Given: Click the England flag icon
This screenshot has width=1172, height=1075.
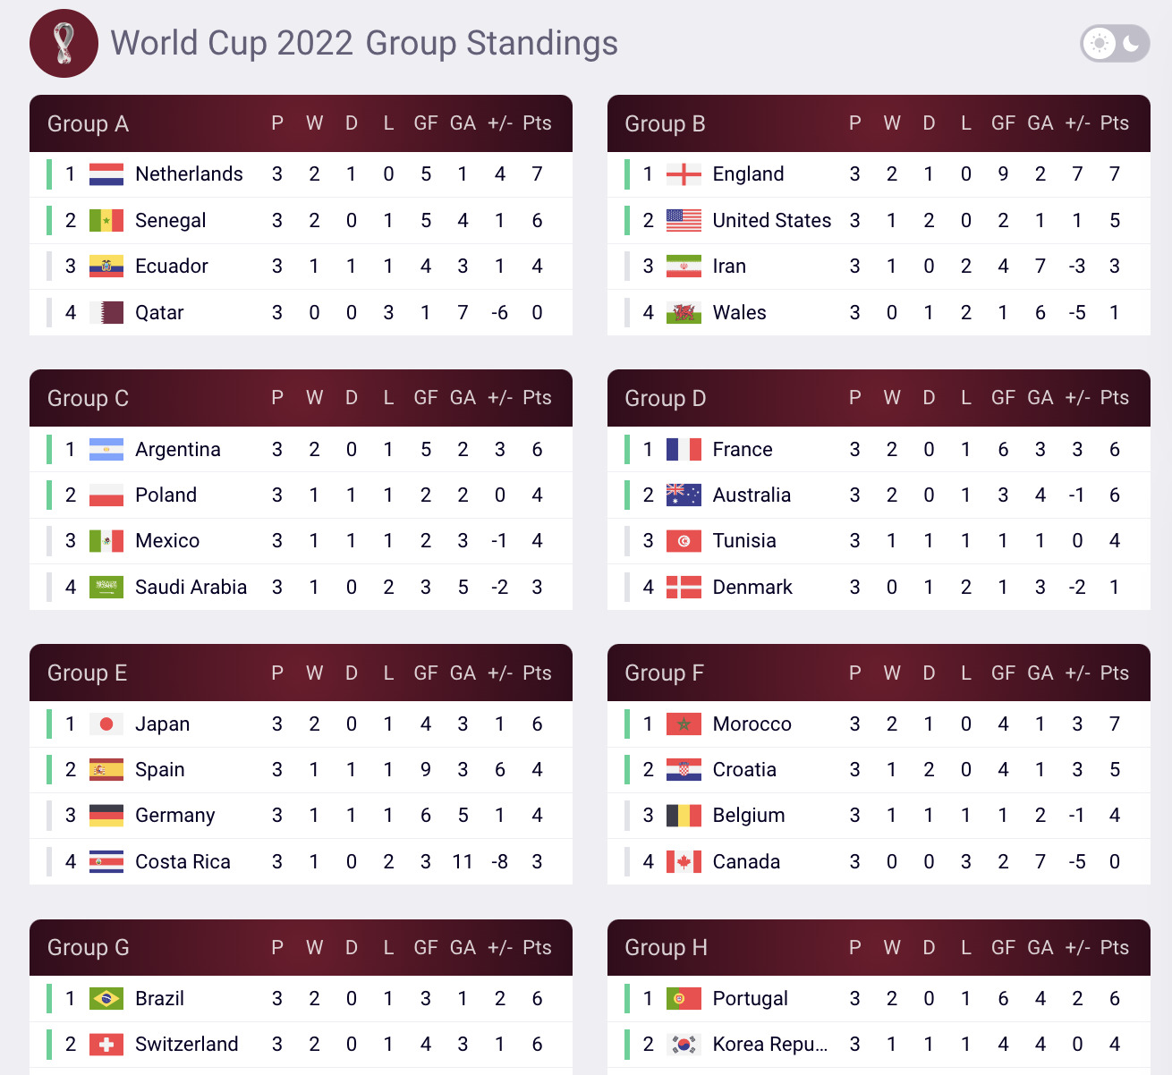Looking at the screenshot, I should (684, 174).
